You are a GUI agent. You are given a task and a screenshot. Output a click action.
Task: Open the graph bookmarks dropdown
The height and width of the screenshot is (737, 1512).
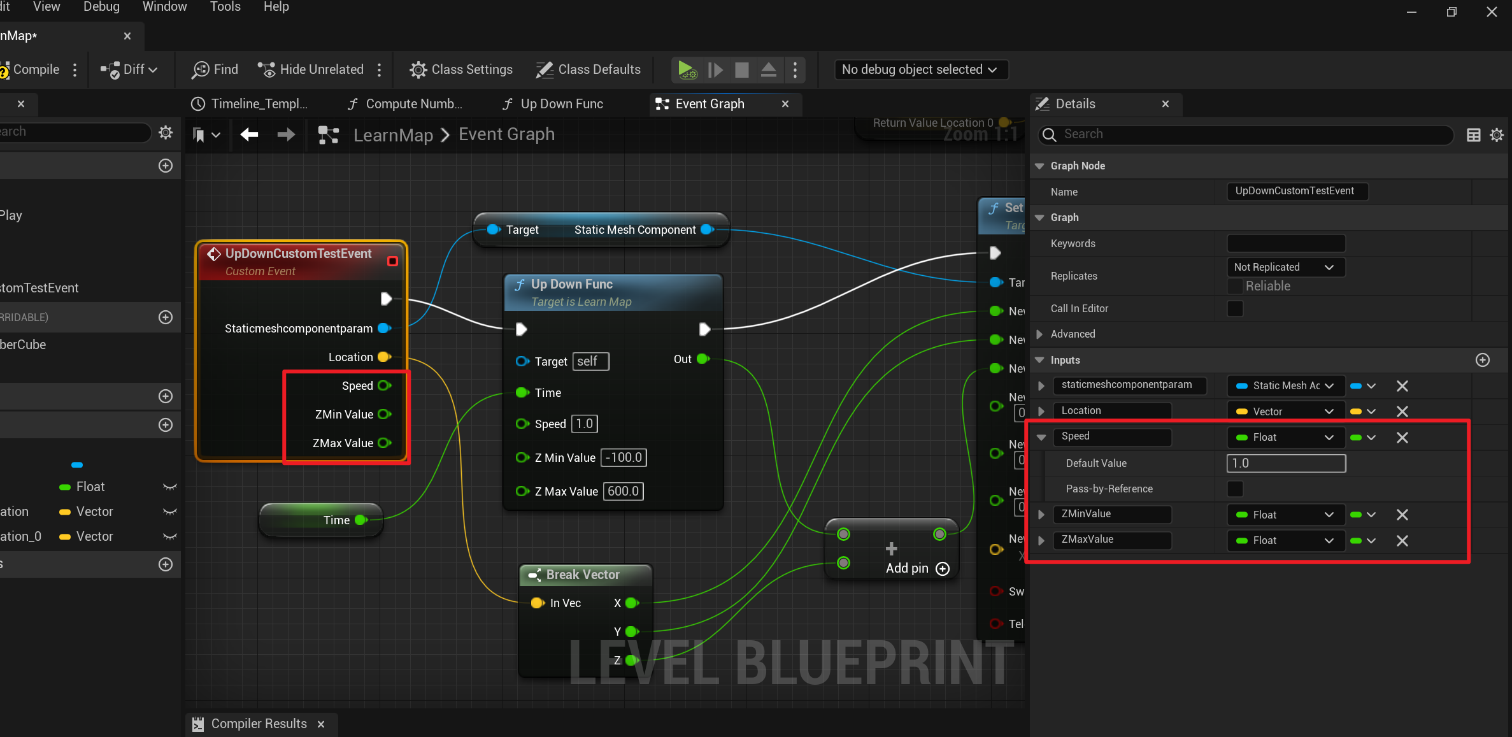tap(206, 134)
